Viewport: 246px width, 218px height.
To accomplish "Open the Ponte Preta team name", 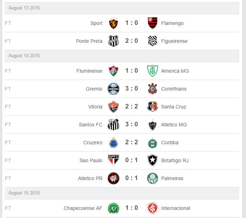I will click(x=89, y=41).
